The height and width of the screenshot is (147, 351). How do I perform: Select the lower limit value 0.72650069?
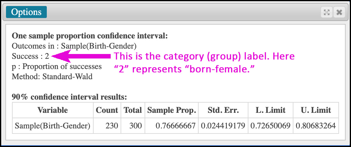coord(270,126)
